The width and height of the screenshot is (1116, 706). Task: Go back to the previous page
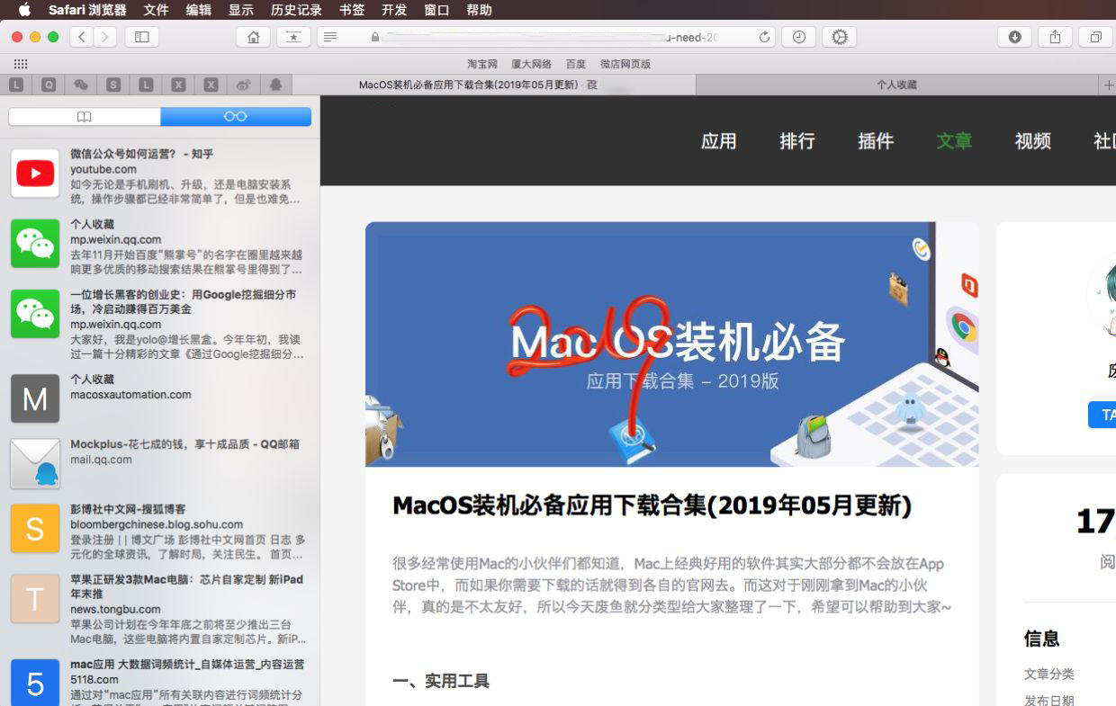point(82,37)
